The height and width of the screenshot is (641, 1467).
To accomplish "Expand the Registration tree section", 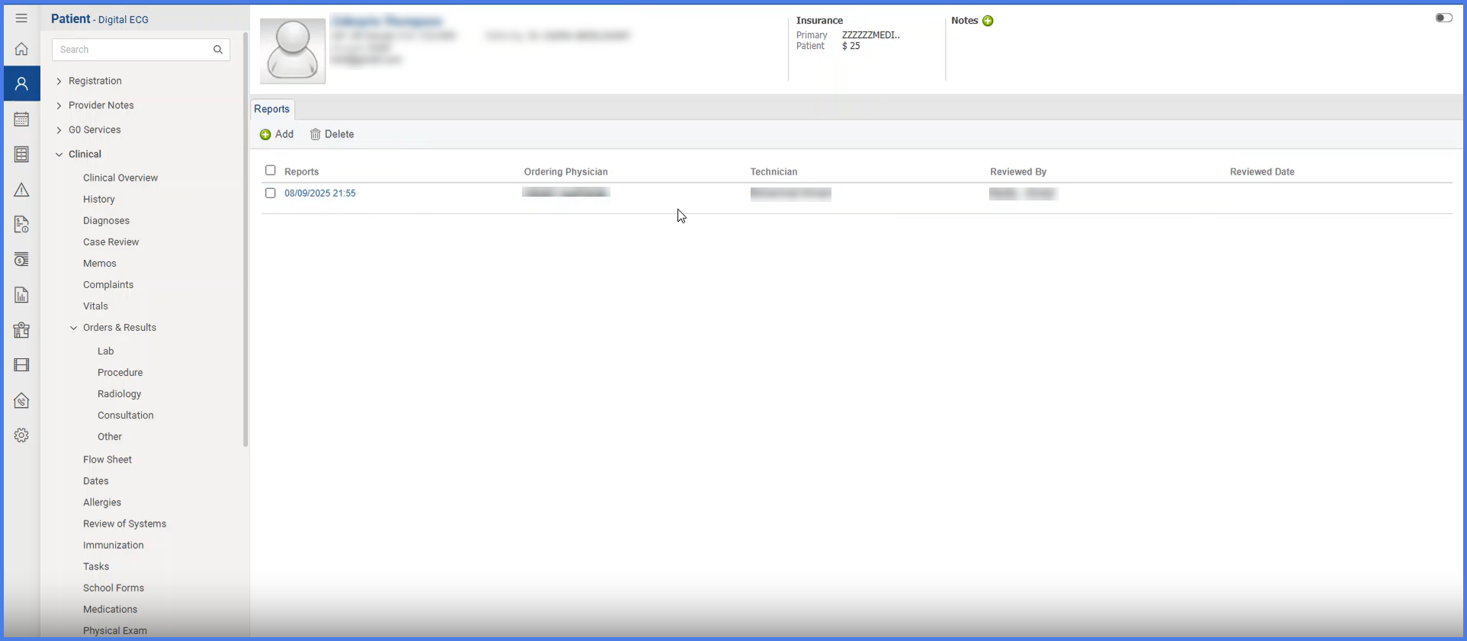I will (x=59, y=82).
